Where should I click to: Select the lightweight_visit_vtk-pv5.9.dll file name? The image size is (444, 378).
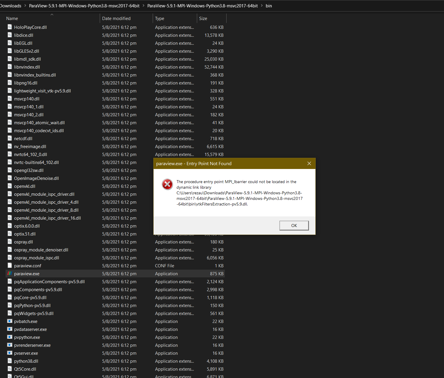[x=42, y=91]
